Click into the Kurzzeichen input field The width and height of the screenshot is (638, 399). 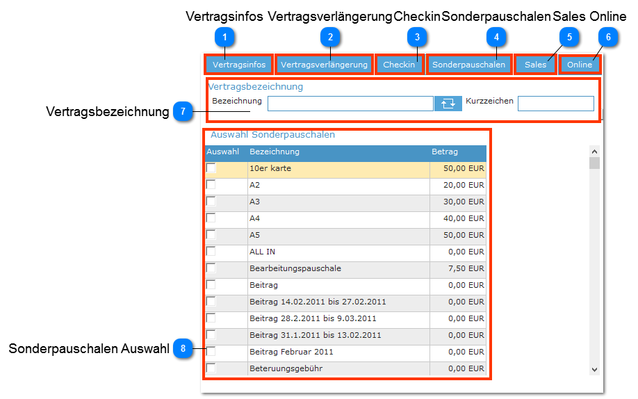[556, 104]
